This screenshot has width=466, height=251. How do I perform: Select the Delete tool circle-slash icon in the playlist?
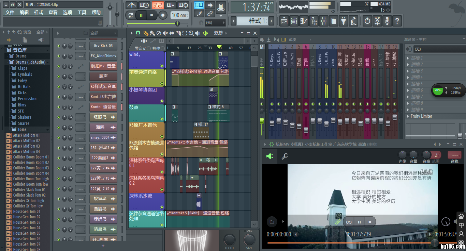[x=159, y=33]
